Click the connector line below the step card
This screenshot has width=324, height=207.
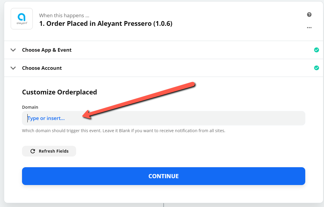click(164, 205)
